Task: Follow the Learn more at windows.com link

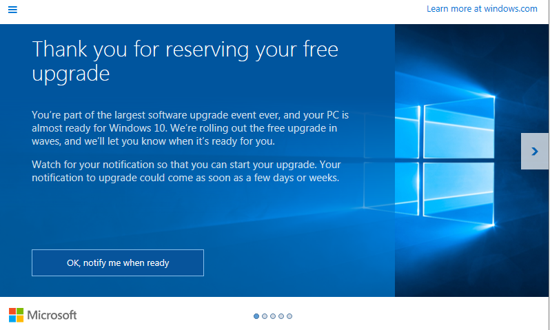Action: (x=482, y=9)
